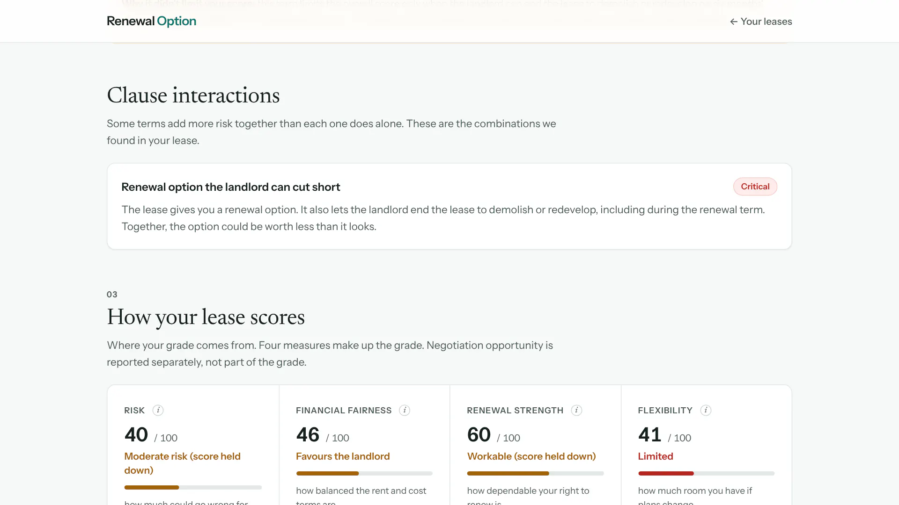Click the FLEXIBILITY card label
This screenshot has height=505, width=899.
point(665,411)
